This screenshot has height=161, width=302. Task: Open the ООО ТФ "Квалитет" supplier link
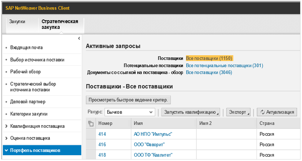[153, 155]
